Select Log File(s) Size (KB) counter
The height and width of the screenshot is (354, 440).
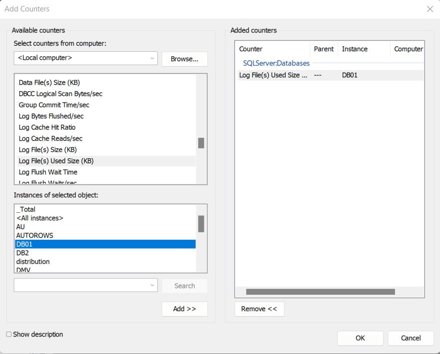48,150
